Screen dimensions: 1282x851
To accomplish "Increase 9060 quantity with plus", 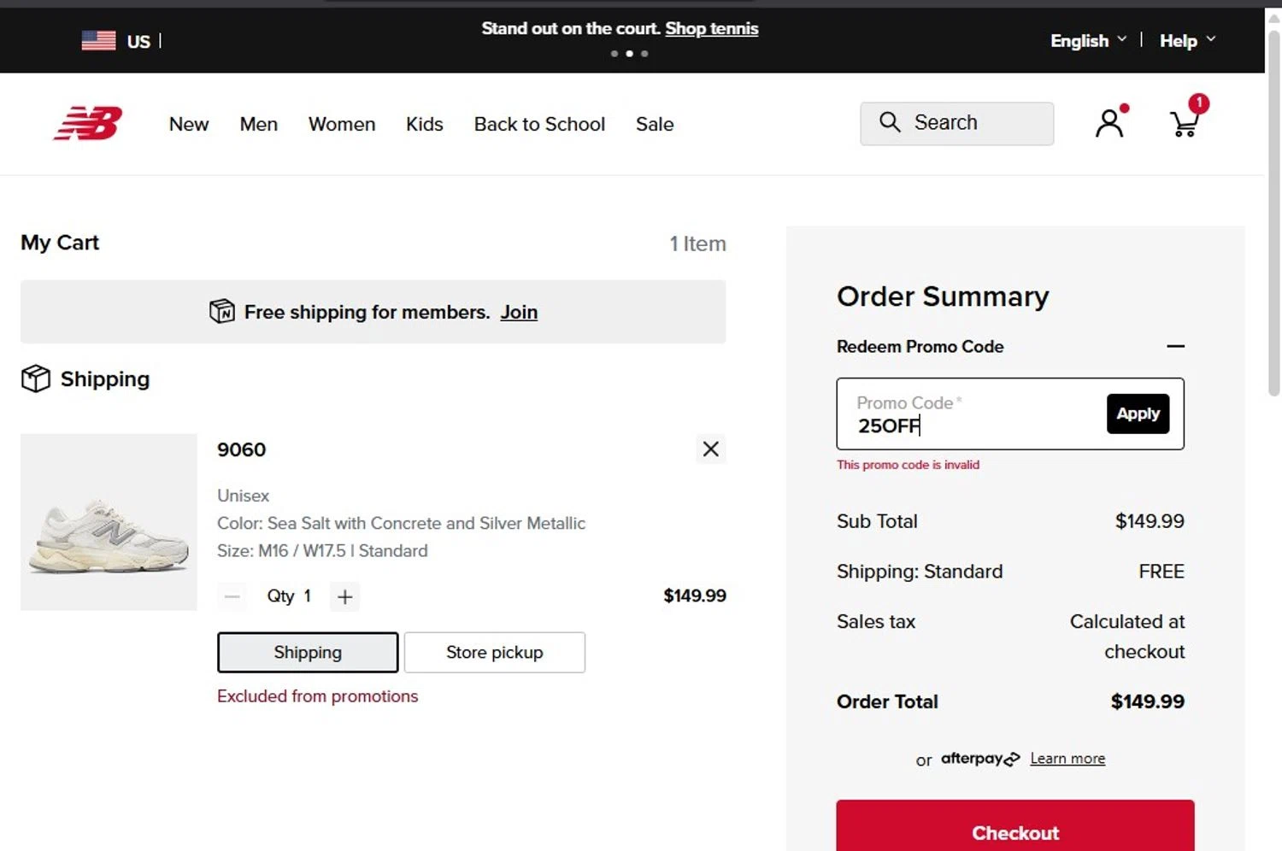I will coord(344,596).
